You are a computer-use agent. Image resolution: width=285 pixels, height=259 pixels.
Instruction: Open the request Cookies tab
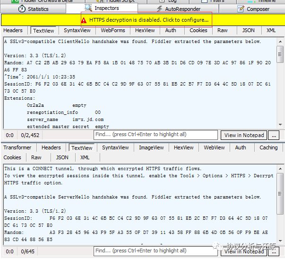click(x=199, y=30)
